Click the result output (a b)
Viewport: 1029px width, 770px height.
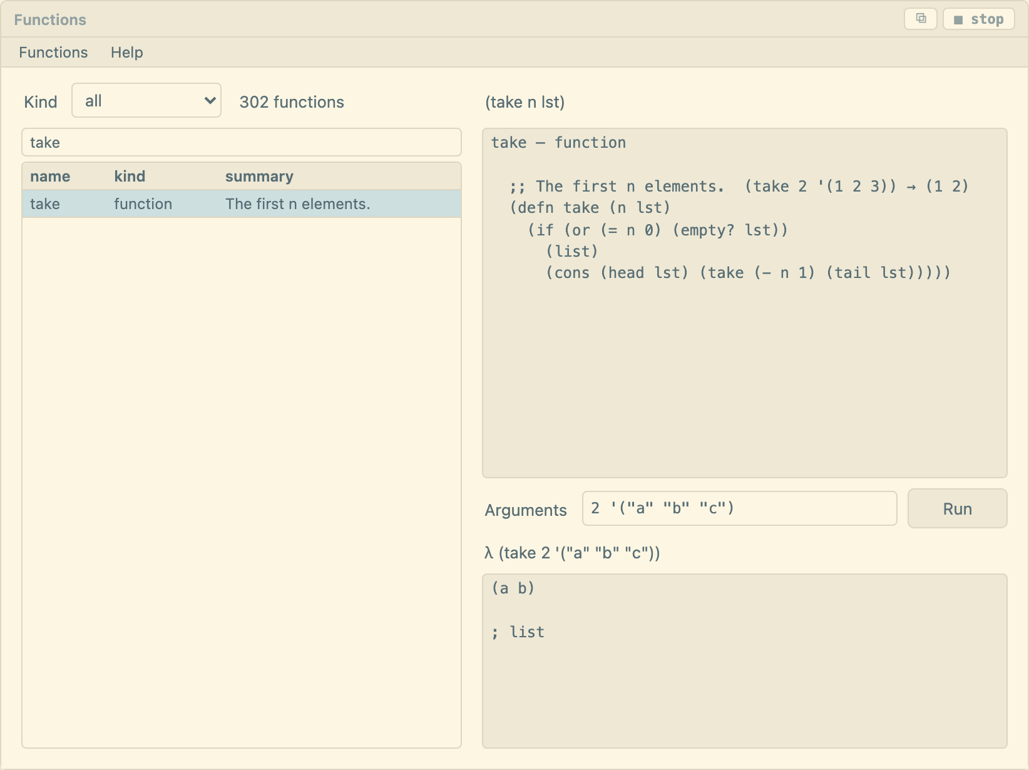point(513,588)
